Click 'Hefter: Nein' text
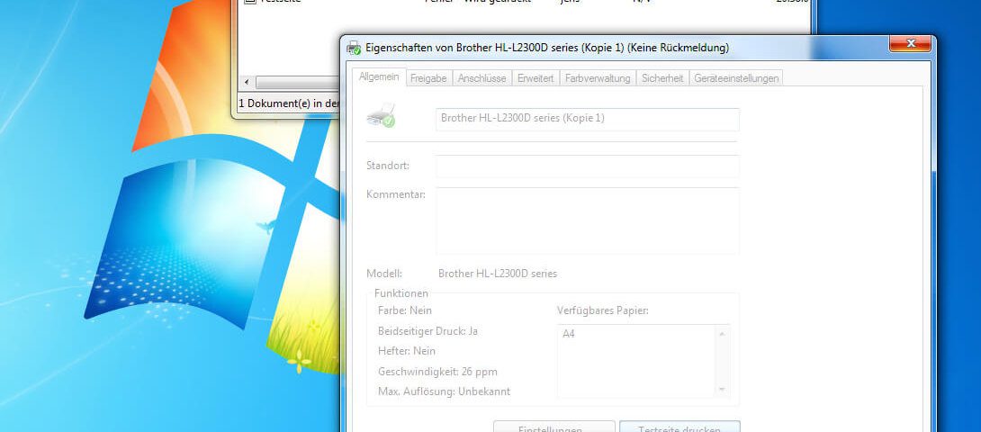 pyautogui.click(x=407, y=351)
